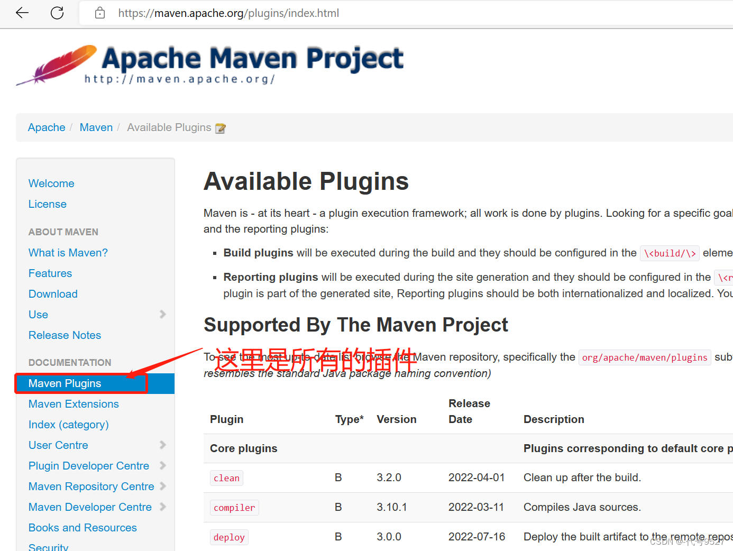Click the Description column header
Screen dimensions: 733x551
click(x=554, y=419)
